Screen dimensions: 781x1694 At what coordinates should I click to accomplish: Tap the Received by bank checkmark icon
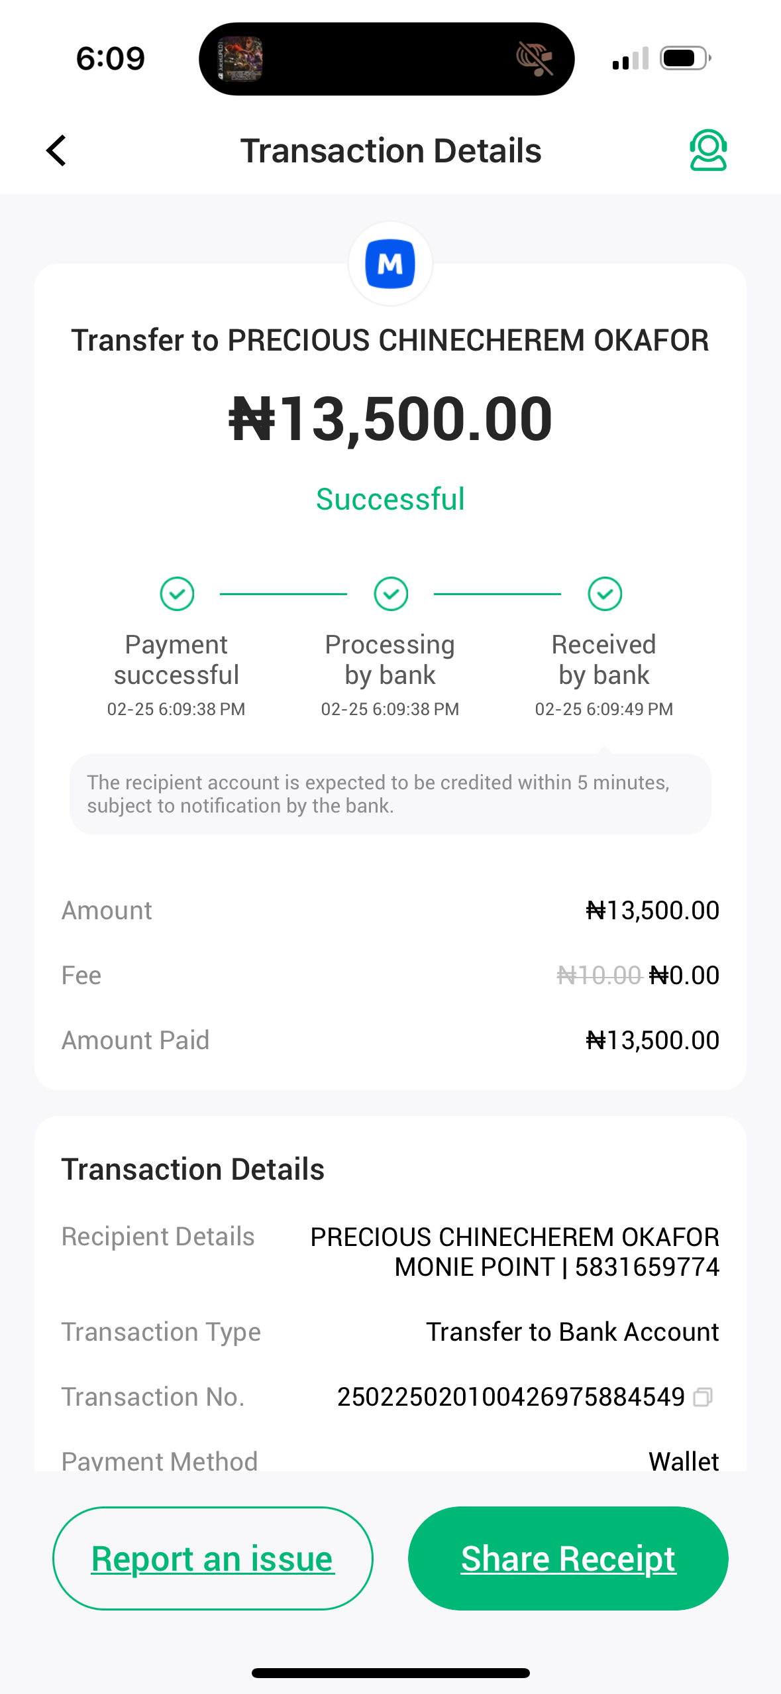pyautogui.click(x=605, y=593)
